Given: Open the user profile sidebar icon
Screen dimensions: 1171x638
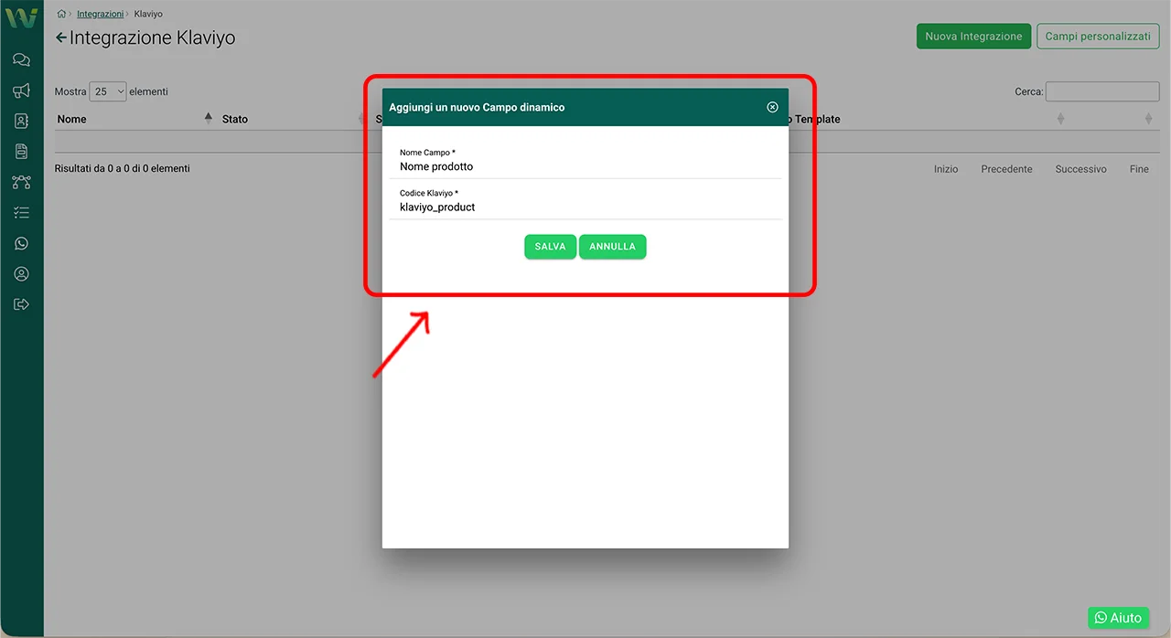Looking at the screenshot, I should coord(21,274).
